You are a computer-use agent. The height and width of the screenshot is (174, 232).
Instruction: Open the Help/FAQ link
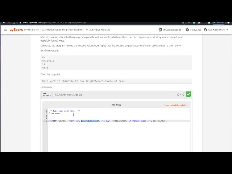click(195, 30)
